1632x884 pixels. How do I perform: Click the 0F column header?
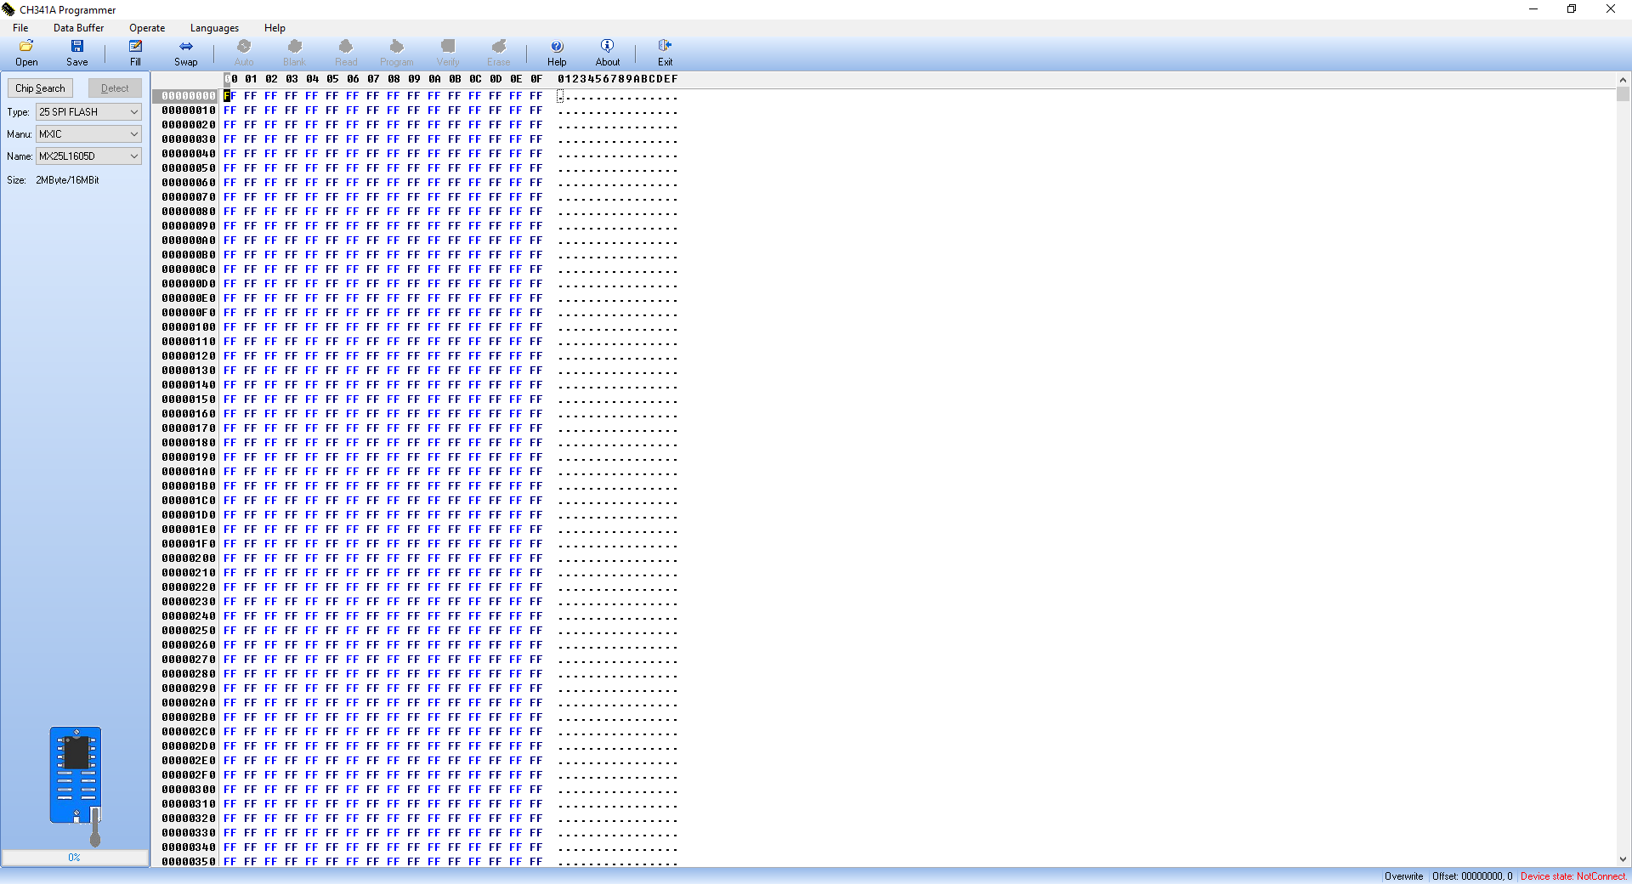tap(536, 79)
